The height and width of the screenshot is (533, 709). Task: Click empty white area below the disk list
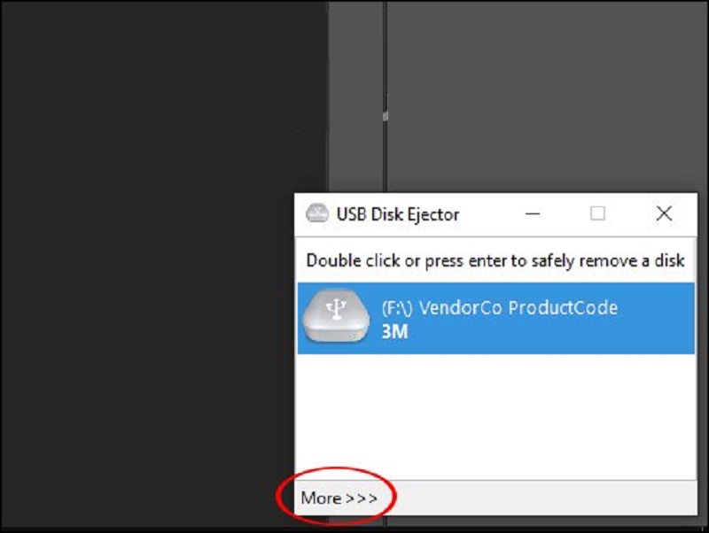(x=496, y=415)
